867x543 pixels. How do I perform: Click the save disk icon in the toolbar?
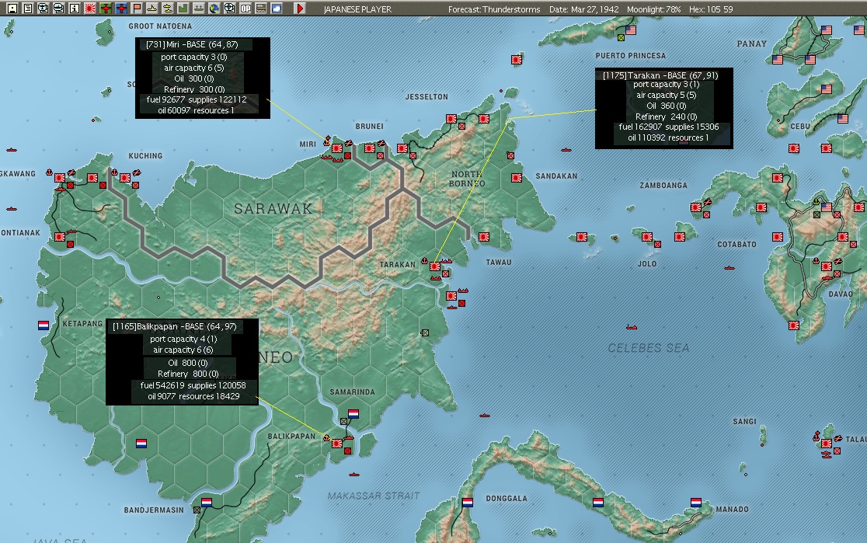click(x=12, y=9)
